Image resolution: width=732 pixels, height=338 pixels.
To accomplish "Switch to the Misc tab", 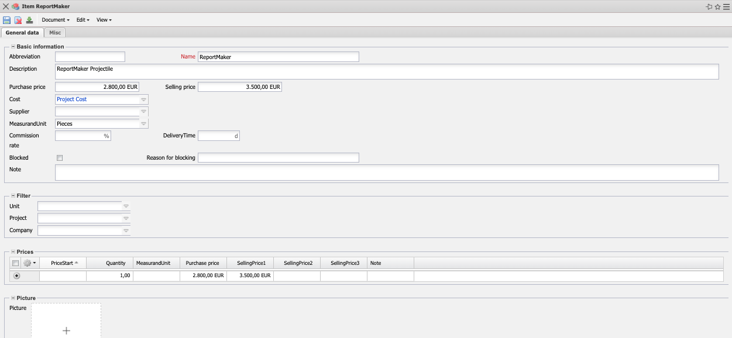I will pos(55,33).
